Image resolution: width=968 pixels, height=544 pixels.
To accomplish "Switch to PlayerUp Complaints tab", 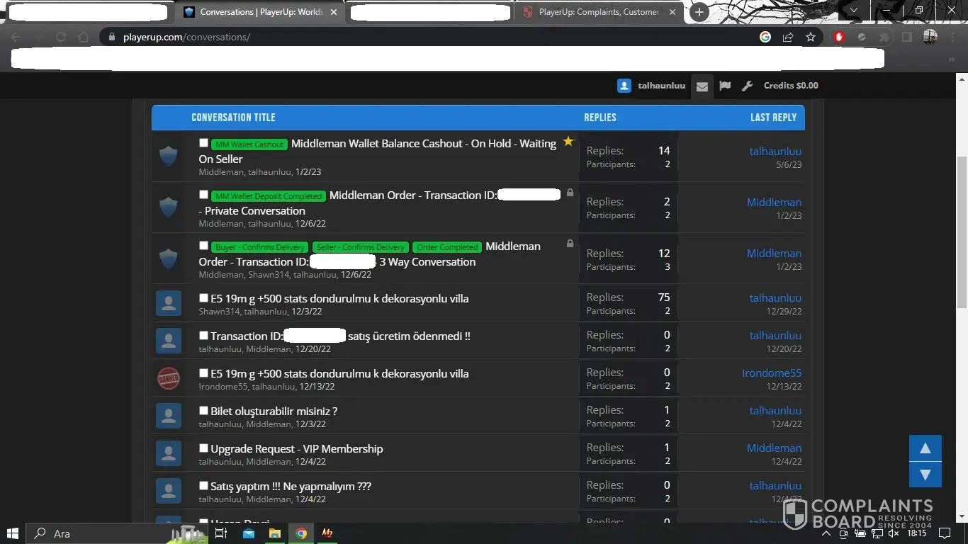I will pos(597,12).
